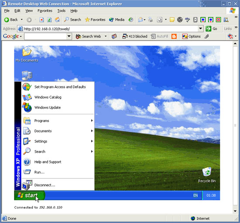Click the address bar URL field
Screen dimensions: 240x223
108,29
